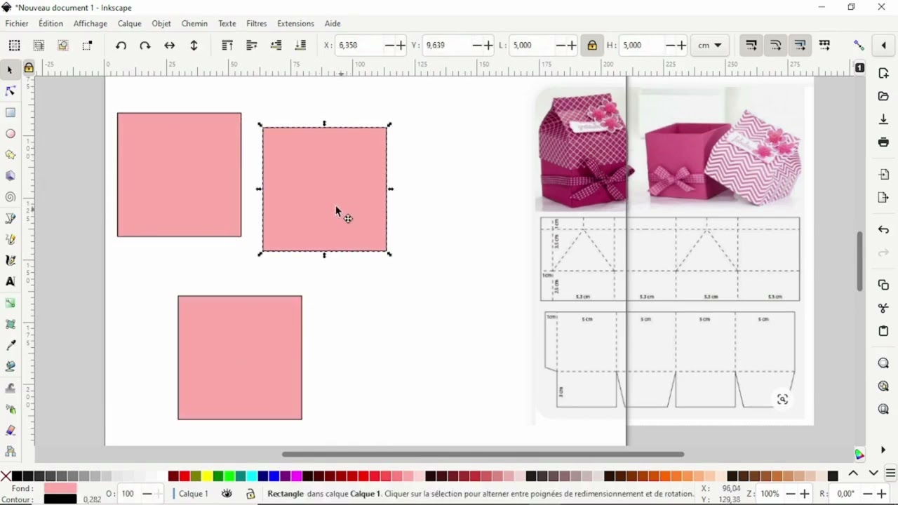Toggle snapping controls icon

tap(859, 45)
